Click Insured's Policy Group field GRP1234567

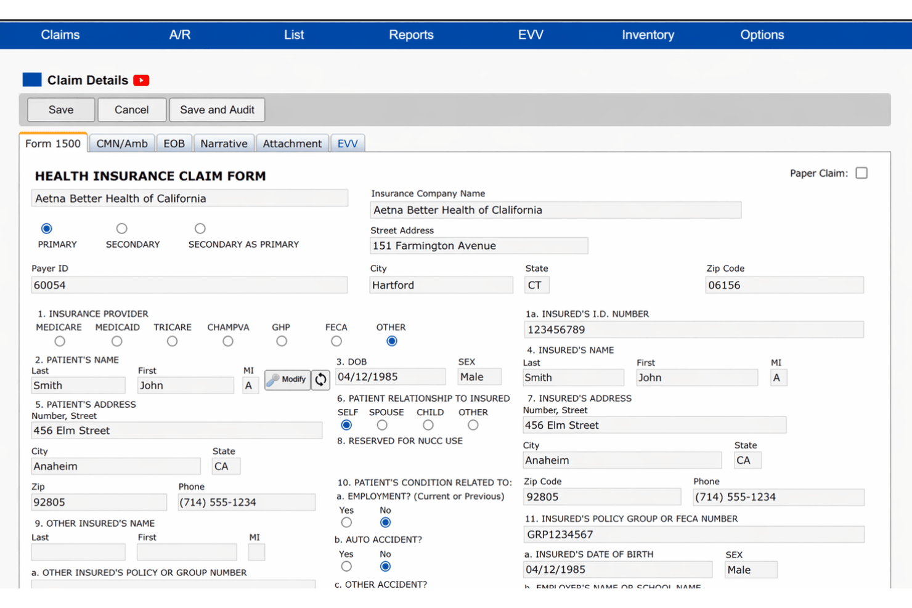[694, 535]
